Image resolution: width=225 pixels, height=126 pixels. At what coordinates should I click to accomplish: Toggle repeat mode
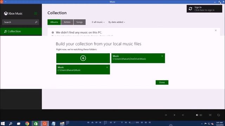click(219, 115)
